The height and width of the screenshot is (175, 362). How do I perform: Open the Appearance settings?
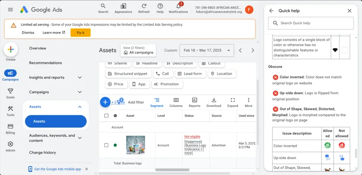click(x=123, y=8)
